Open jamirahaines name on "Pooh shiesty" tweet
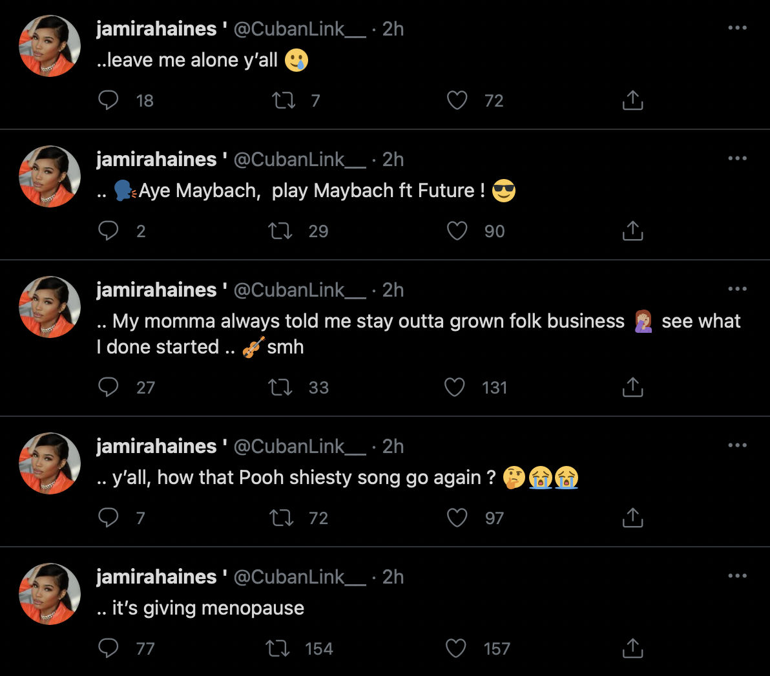Screen dimensions: 770x676 (x=156, y=447)
